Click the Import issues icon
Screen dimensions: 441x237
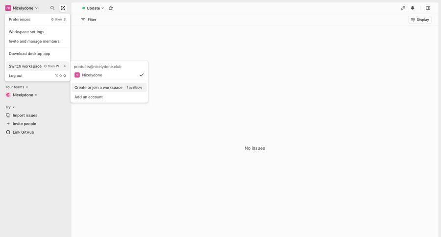8,115
